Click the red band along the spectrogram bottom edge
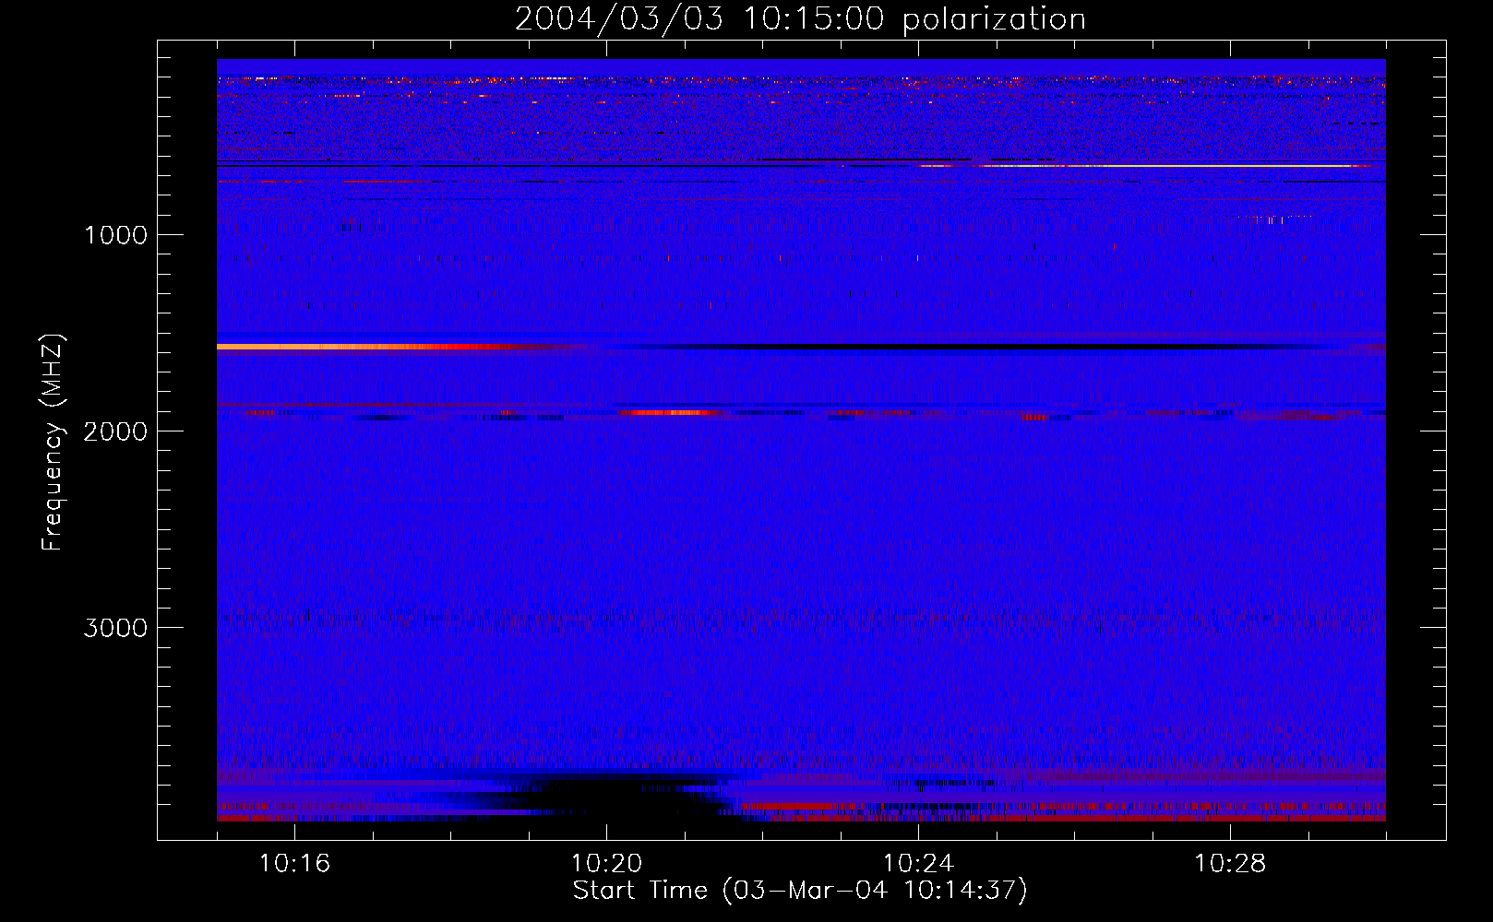1493x922 pixels. [x=1061, y=817]
